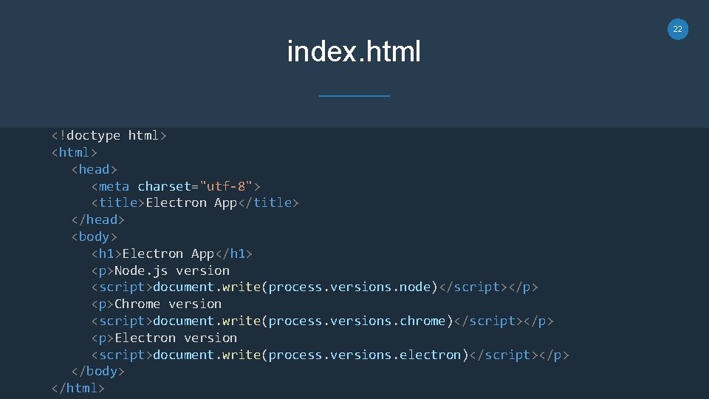This screenshot has height=399, width=709.
Task: Click the blue divider line under title
Action: tap(354, 95)
